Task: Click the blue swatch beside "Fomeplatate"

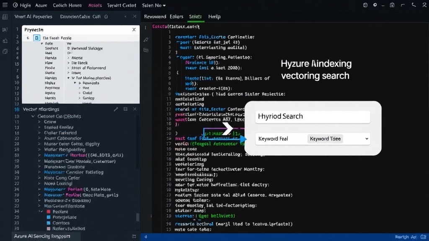Action: coord(49,217)
